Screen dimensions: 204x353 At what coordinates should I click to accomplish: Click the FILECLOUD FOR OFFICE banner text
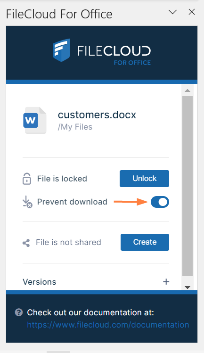[114, 55]
